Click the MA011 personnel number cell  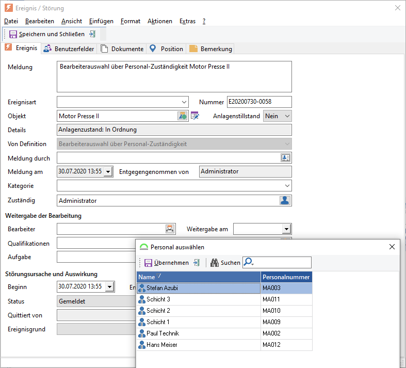coord(286,299)
